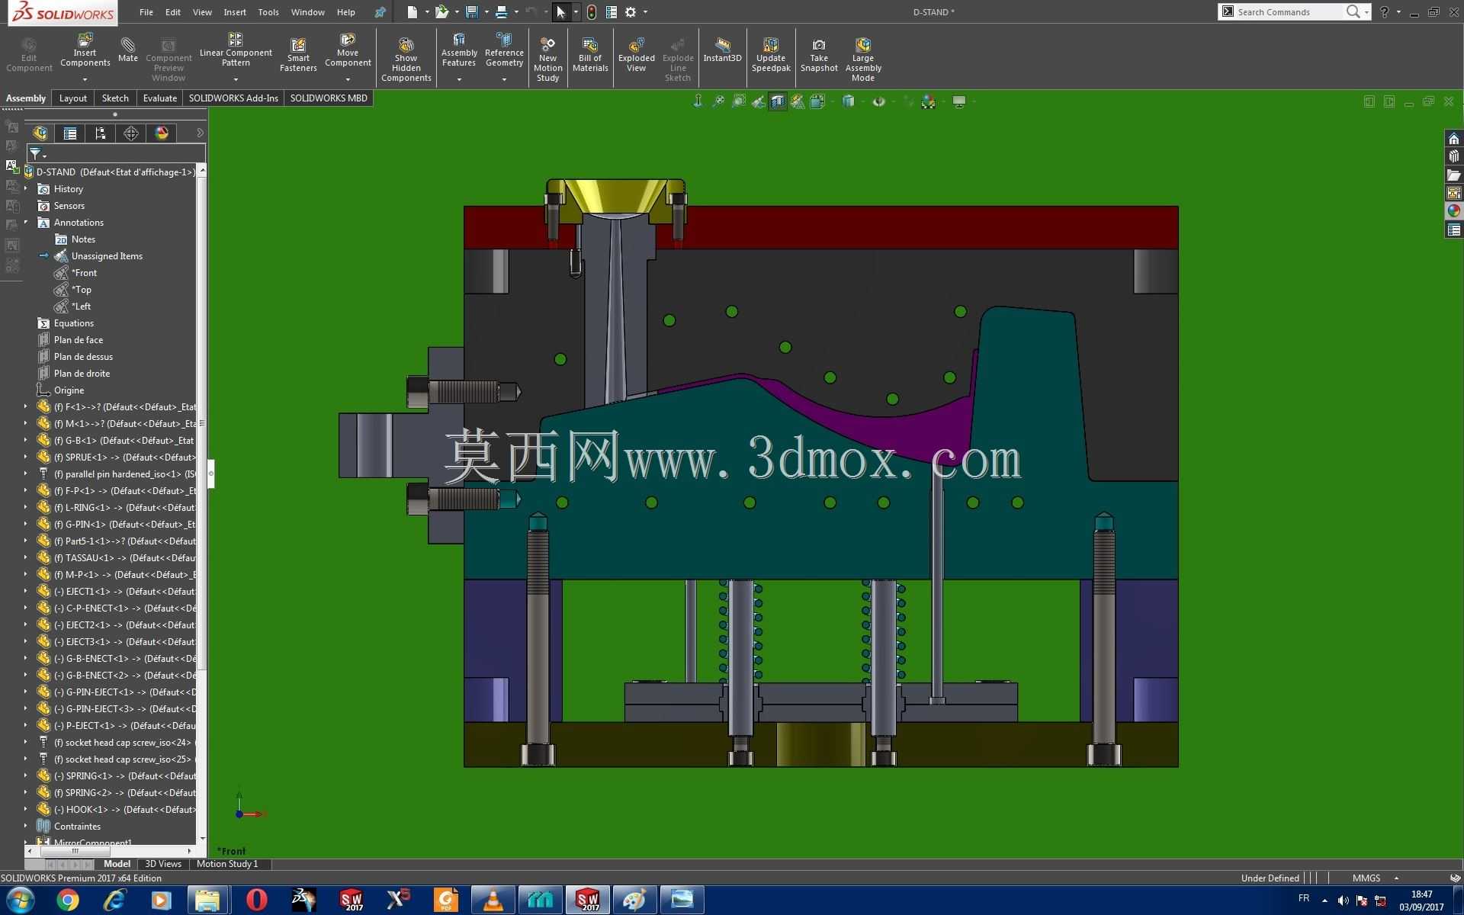
Task: Open the DisplayManager tab
Action: (x=162, y=133)
